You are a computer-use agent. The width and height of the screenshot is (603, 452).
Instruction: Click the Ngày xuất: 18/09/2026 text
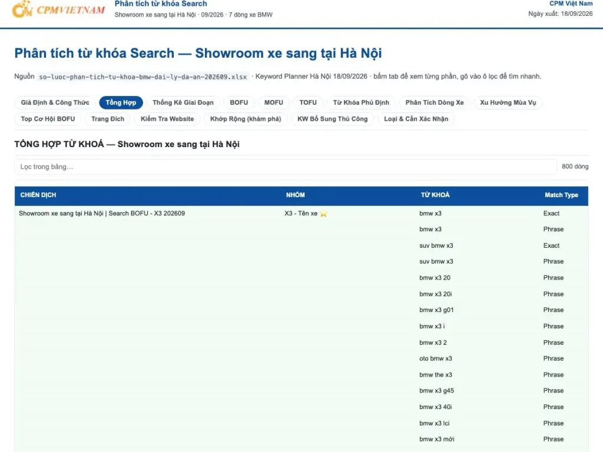point(561,14)
